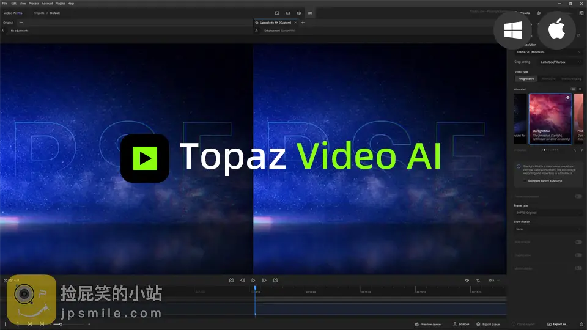
Task: Switch AI model list to list view
Action: [x=580, y=89]
